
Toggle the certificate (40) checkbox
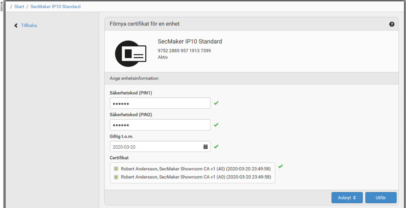116,169
